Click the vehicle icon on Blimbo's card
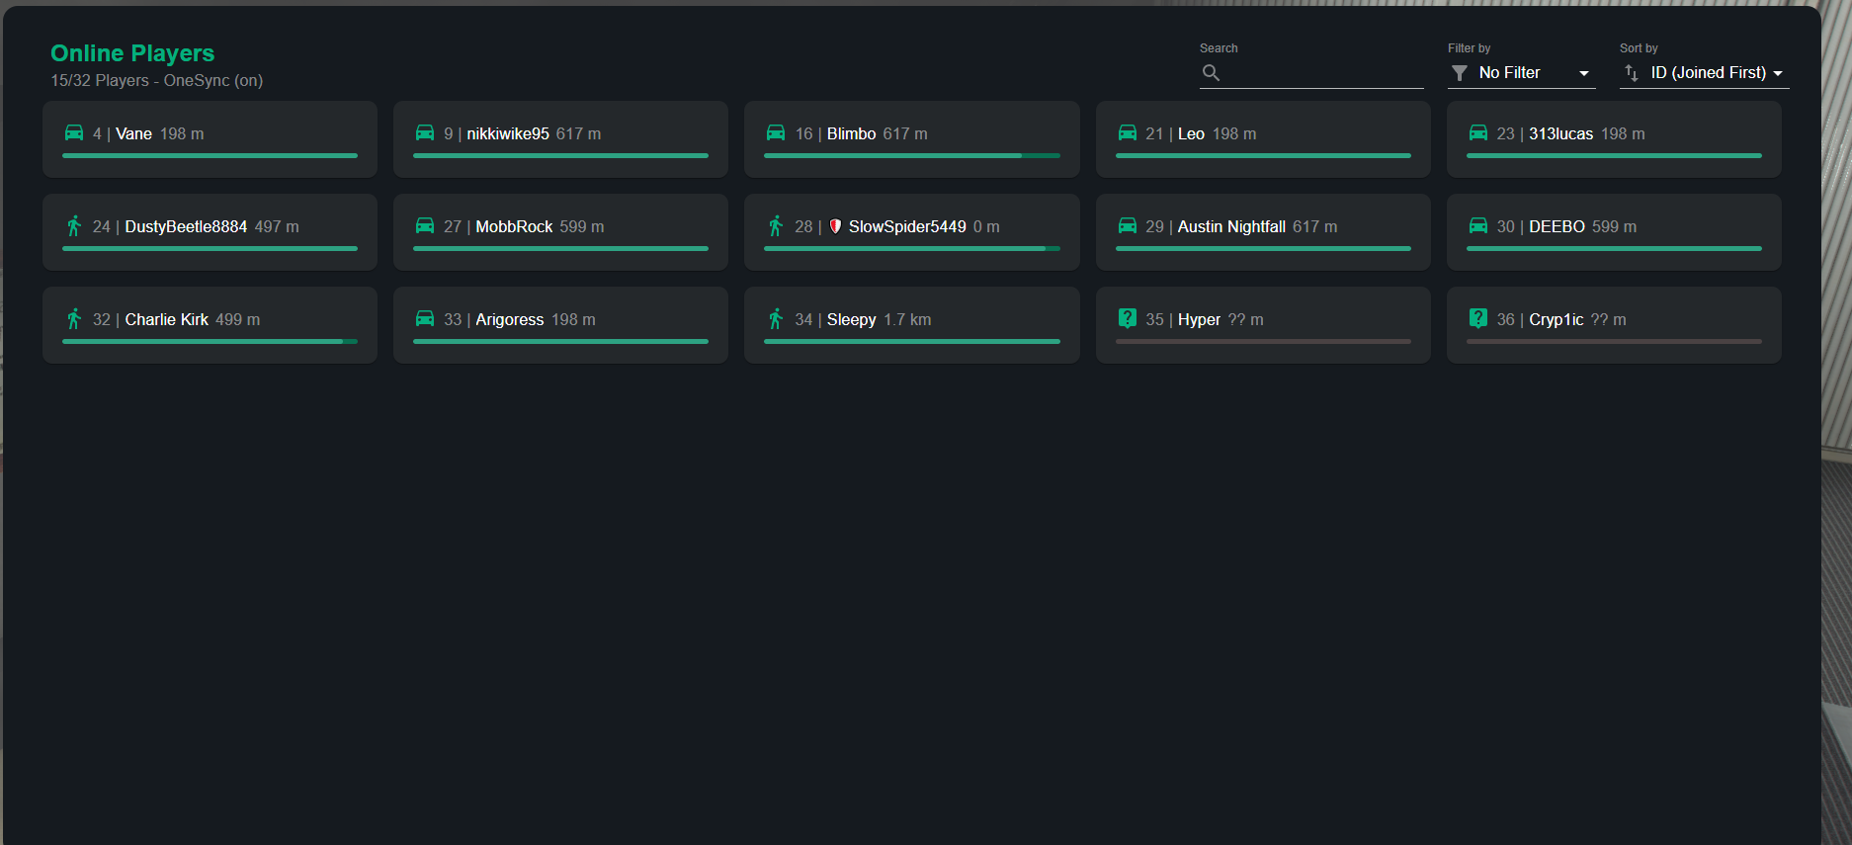1852x845 pixels. (x=776, y=132)
